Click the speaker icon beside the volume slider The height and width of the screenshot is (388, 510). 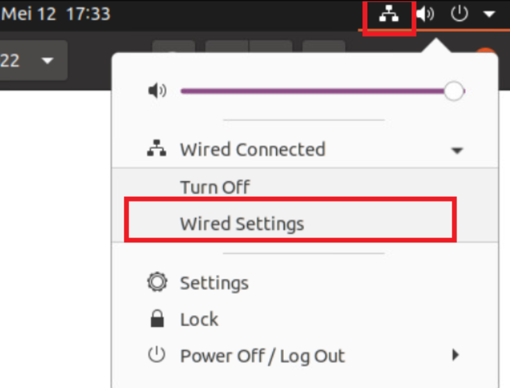tap(156, 91)
